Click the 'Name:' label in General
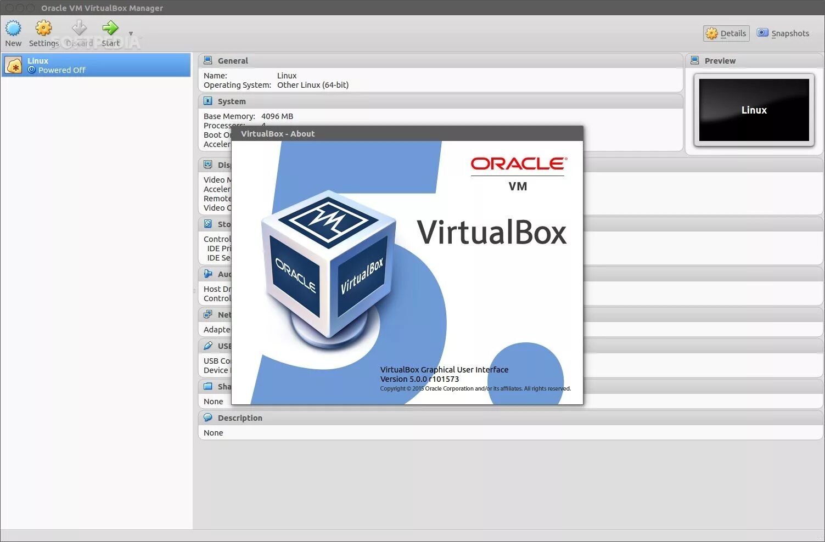Viewport: 825px width, 542px height. (x=215, y=76)
